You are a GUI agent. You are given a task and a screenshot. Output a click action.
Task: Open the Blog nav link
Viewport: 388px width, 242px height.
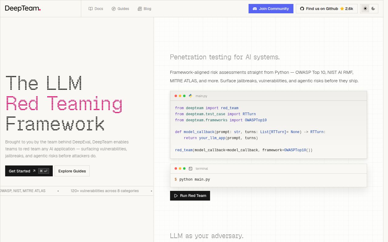[144, 9]
